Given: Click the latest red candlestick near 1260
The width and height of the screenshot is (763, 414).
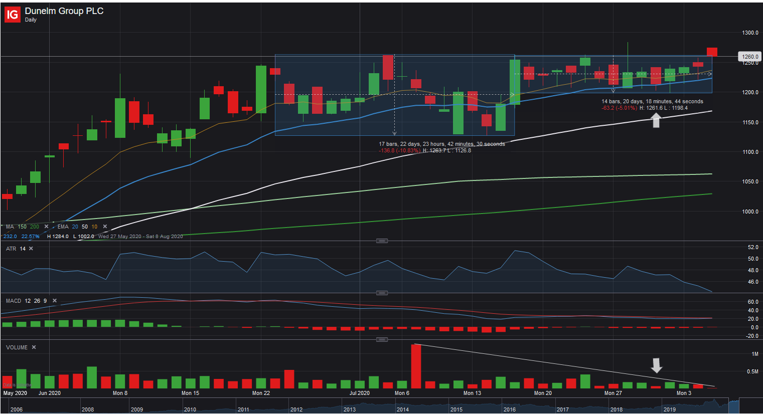Looking at the screenshot, I should click(712, 52).
